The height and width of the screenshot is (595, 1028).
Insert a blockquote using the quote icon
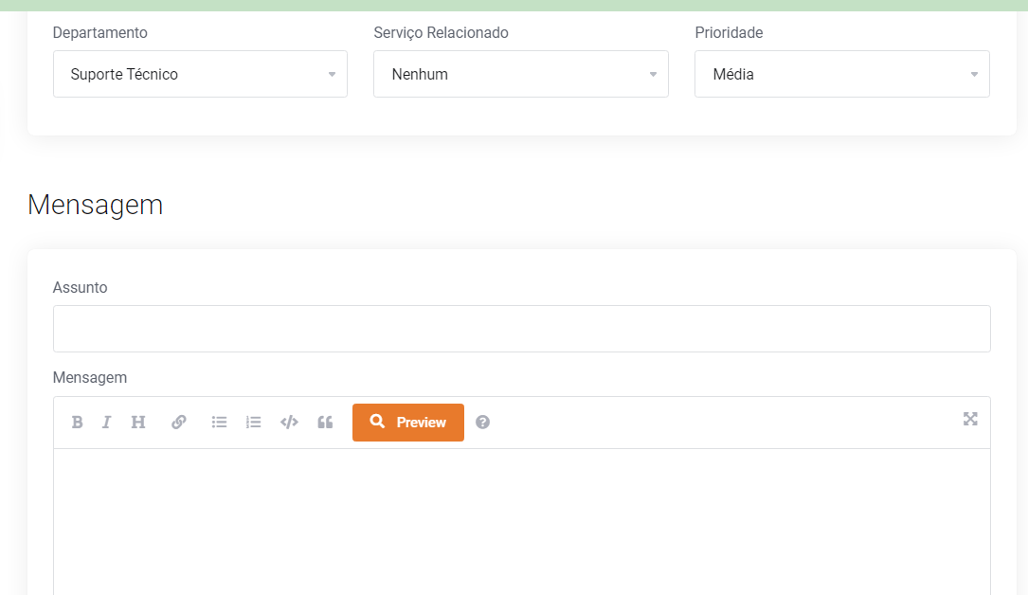325,423
